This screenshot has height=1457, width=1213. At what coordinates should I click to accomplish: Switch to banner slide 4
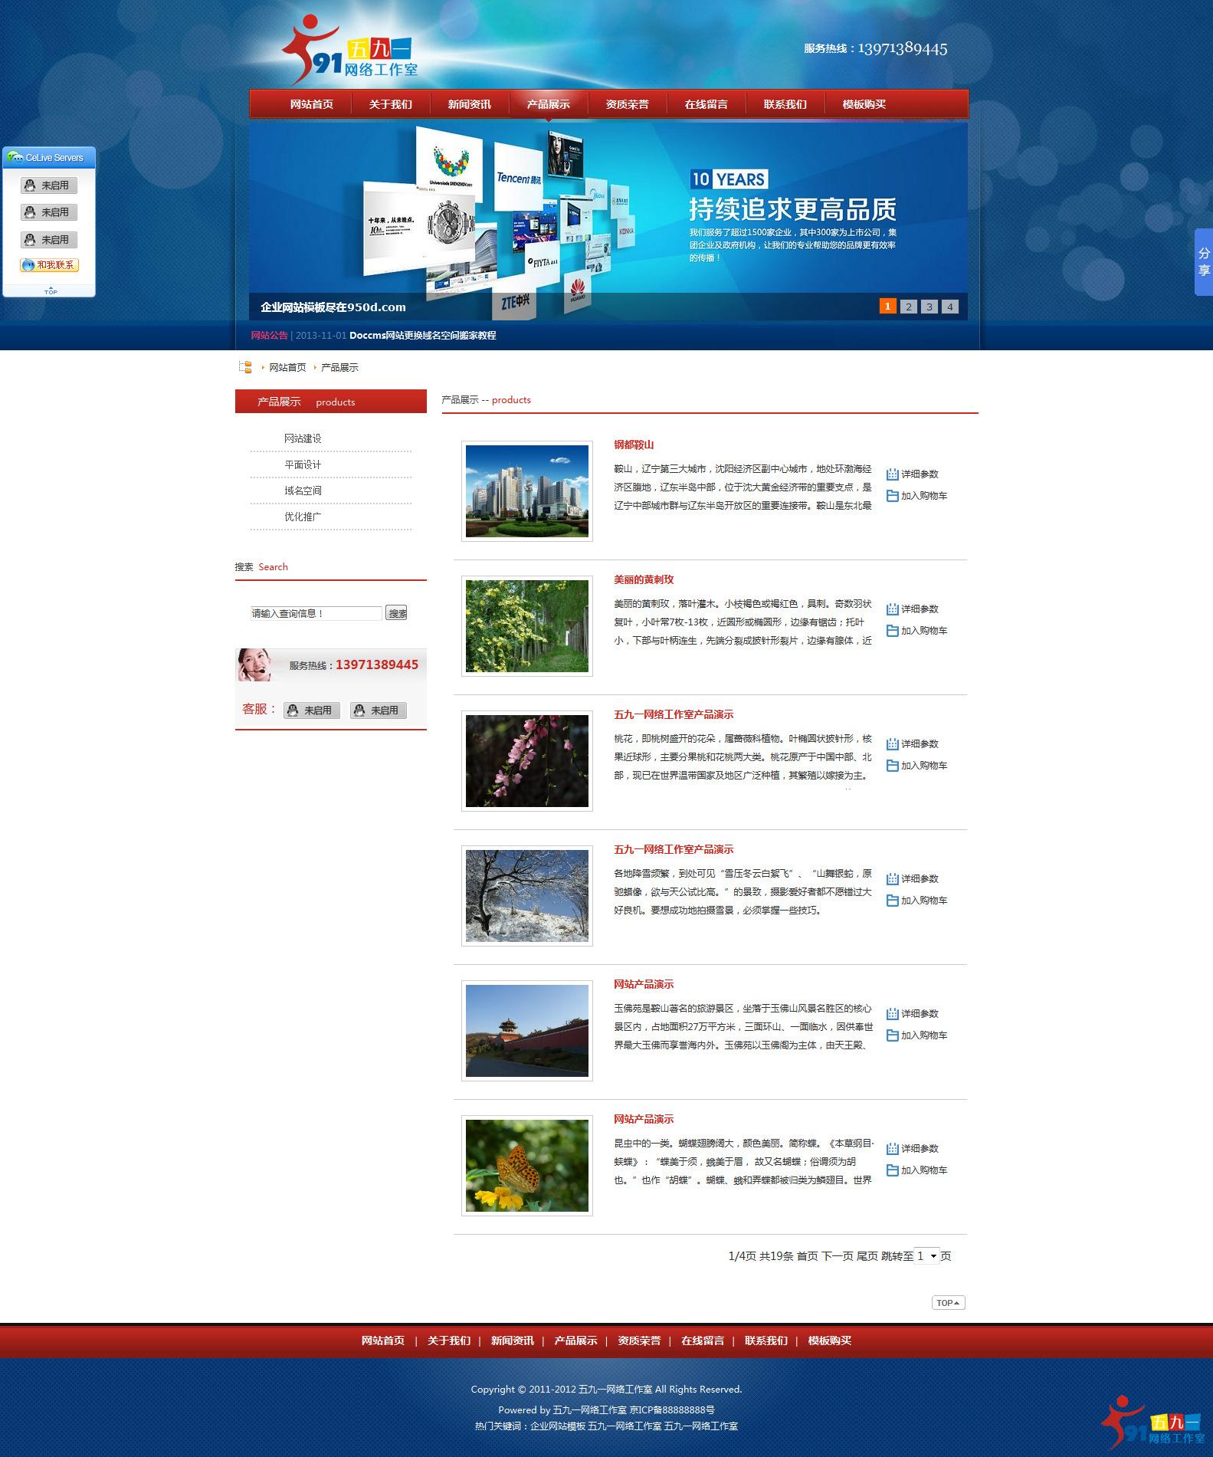(x=949, y=307)
